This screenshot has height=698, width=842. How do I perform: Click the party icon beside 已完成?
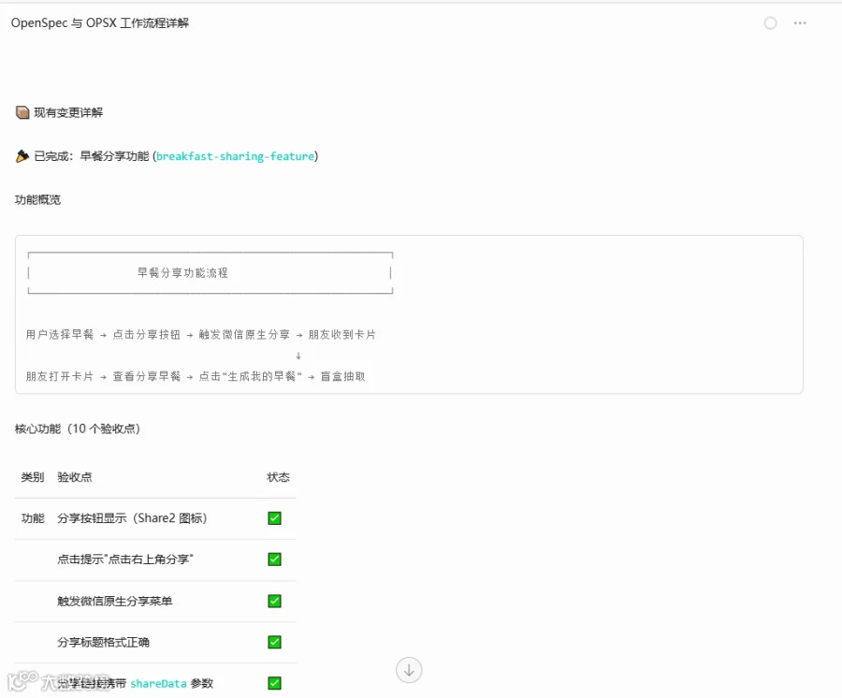point(22,156)
